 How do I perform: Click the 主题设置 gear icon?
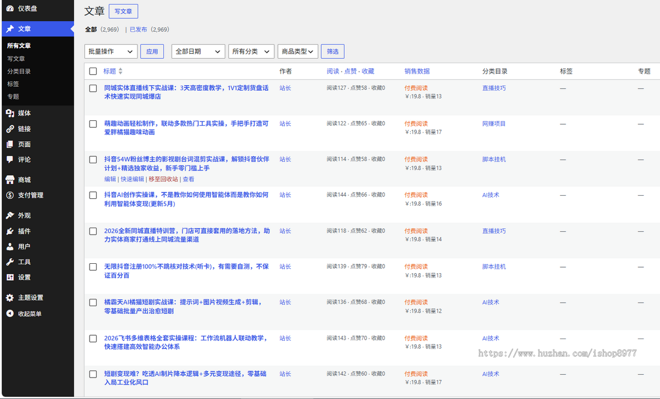[x=10, y=297]
